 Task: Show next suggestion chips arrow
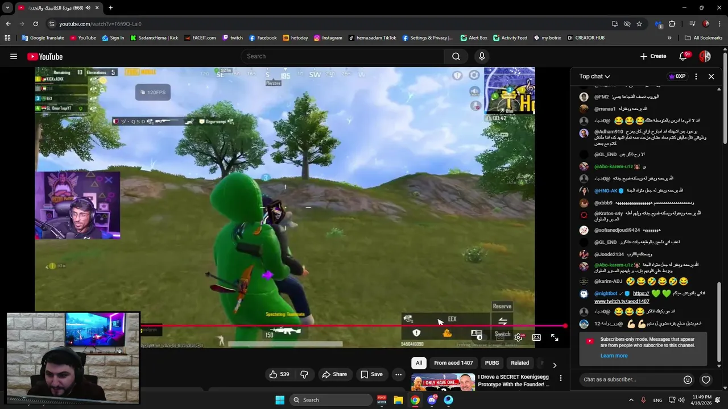555,365
